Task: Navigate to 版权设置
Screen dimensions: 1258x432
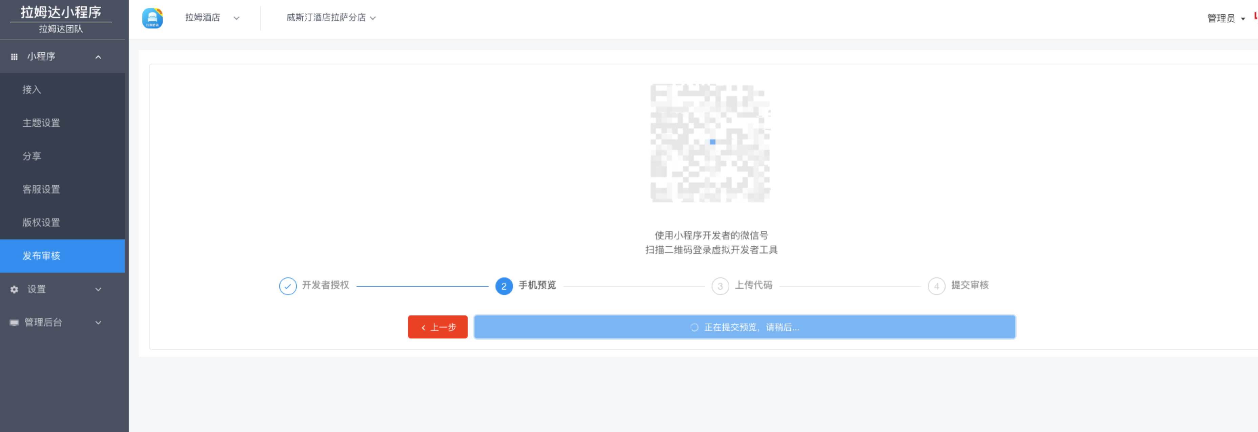Action: (x=62, y=223)
